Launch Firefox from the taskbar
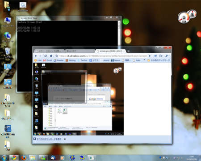This screenshot has width=201, height=161. click(24, 158)
